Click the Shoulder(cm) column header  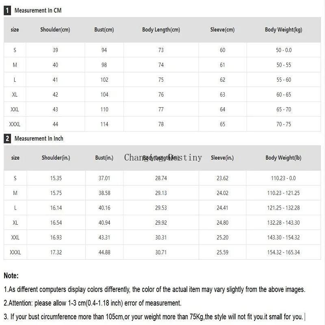click(x=55, y=30)
